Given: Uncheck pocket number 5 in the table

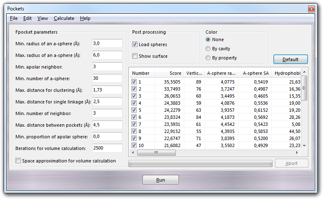Looking at the screenshot, I should (134, 110).
